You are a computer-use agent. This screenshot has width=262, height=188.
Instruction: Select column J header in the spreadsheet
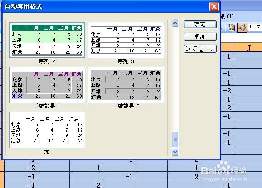247,47
